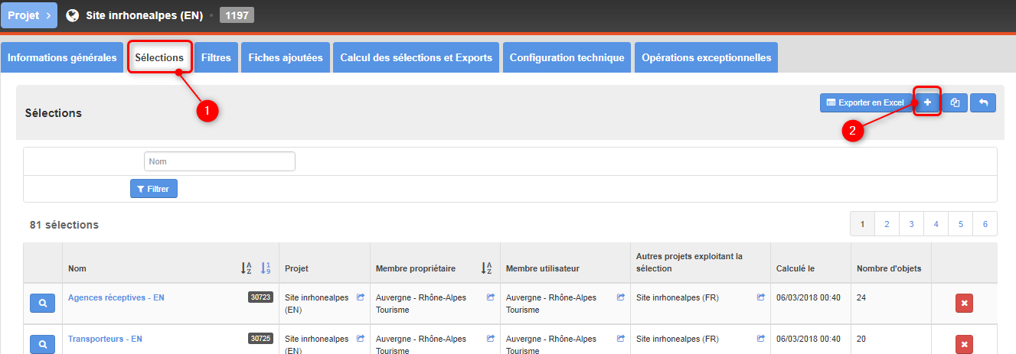Click date 06/03/2018 00:40 in Agences row
The width and height of the screenshot is (1016, 354).
pos(807,297)
